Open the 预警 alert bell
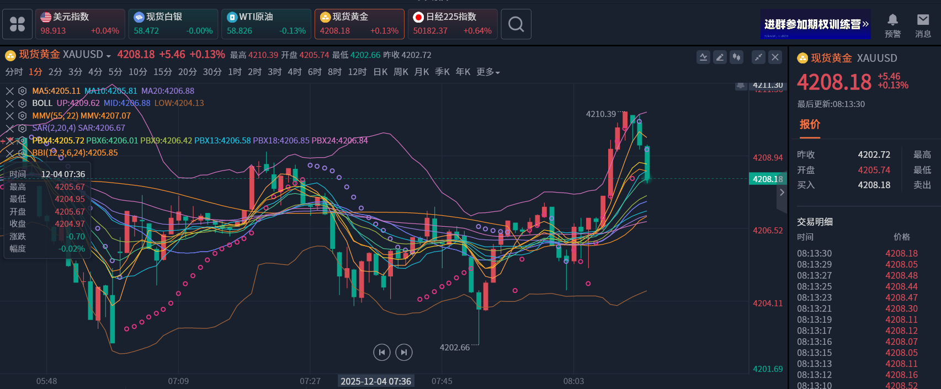The height and width of the screenshot is (389, 941). 892,25
